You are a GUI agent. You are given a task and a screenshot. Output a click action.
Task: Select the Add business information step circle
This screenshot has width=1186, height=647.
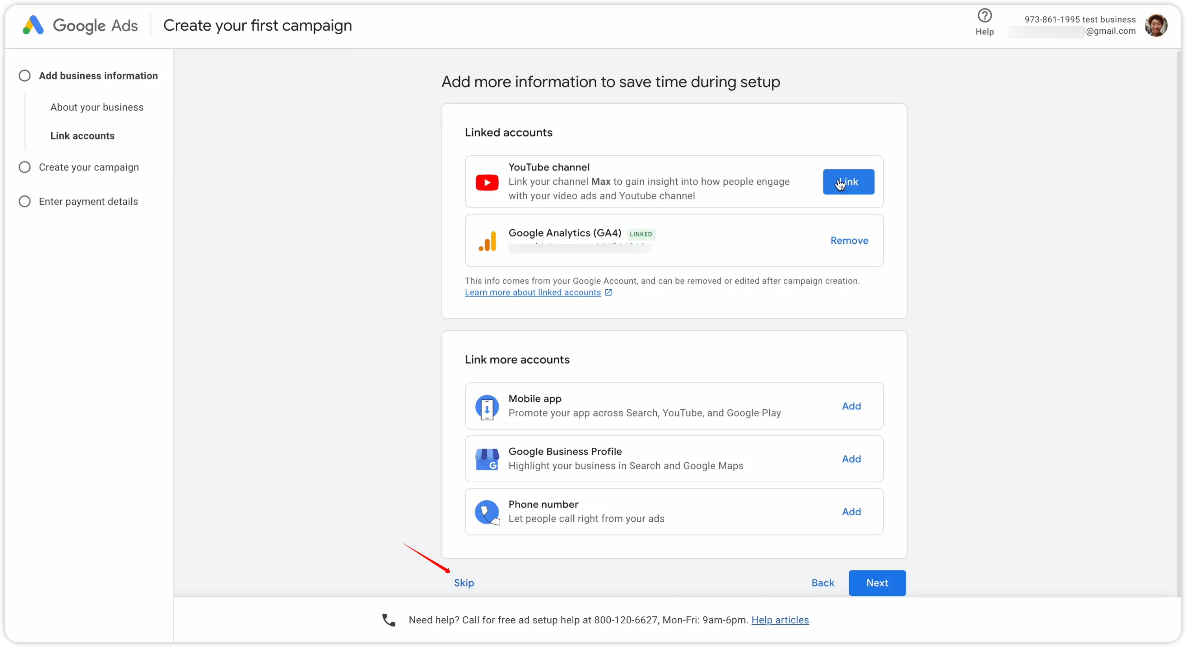point(25,75)
